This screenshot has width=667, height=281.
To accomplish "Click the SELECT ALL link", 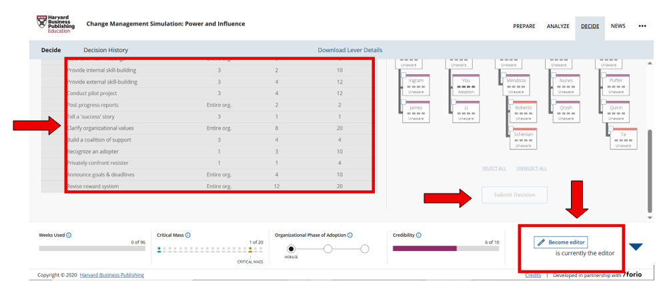I will pos(494,168).
